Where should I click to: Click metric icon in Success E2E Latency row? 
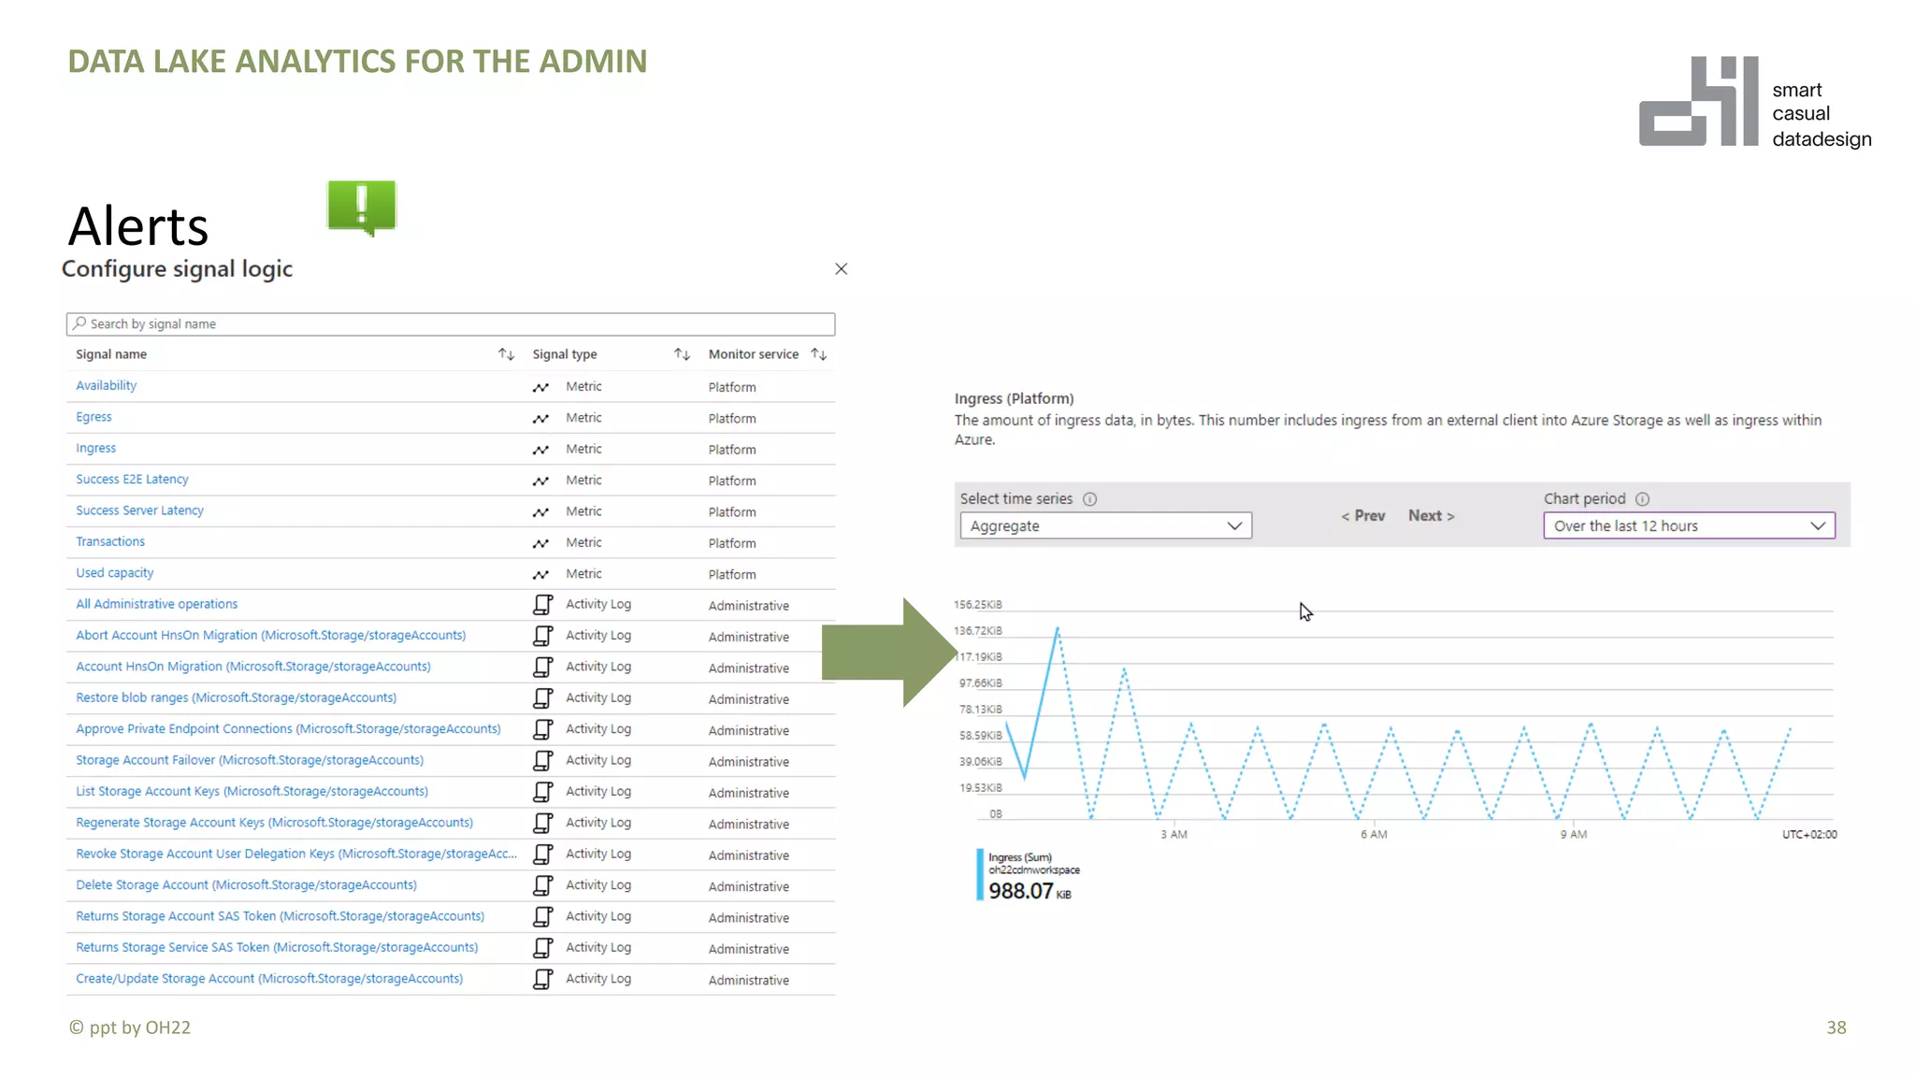click(x=540, y=481)
